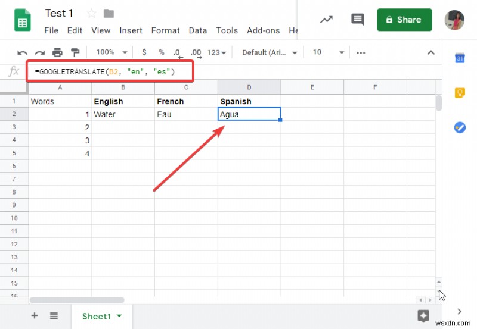Open the Format menu
Screen dimensions: 477x329
[x=166, y=30]
